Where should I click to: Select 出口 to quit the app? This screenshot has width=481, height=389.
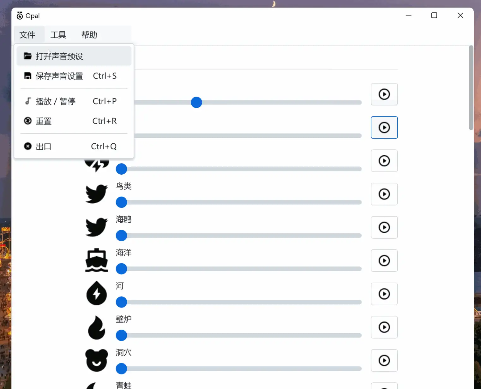point(74,147)
